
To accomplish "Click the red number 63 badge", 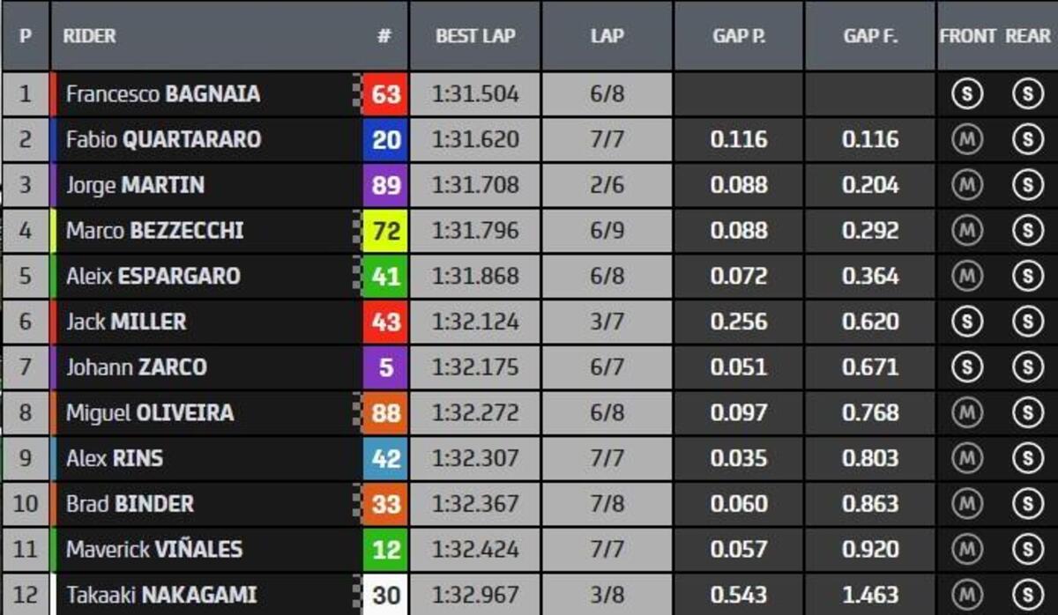I will 385,93.
